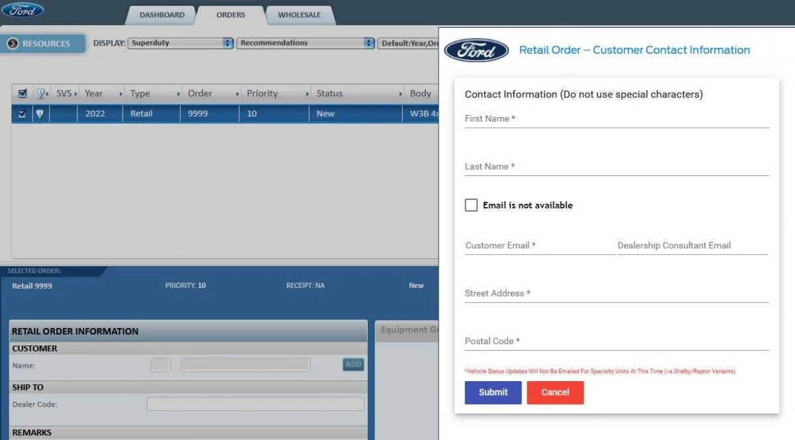Click the W3B body cell
The image size is (795, 440).
coord(422,114)
